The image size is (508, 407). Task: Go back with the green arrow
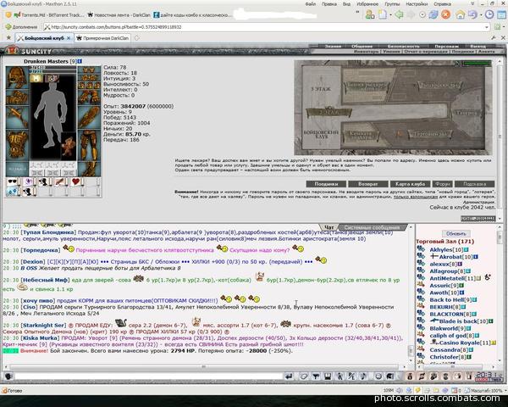[399, 14]
